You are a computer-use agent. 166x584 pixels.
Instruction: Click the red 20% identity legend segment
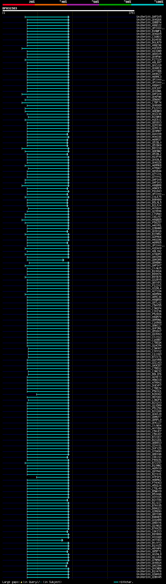(x=19, y=5)
